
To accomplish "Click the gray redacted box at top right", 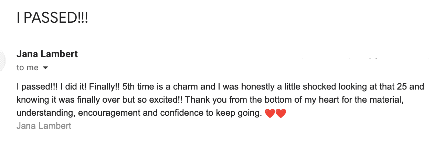I will 416,19.
